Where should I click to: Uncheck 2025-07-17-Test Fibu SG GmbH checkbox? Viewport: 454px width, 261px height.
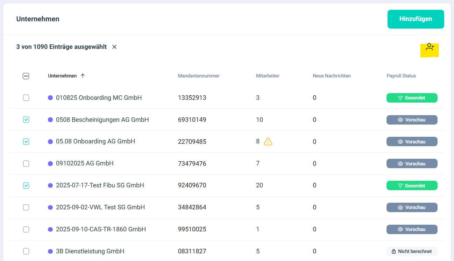coord(26,186)
